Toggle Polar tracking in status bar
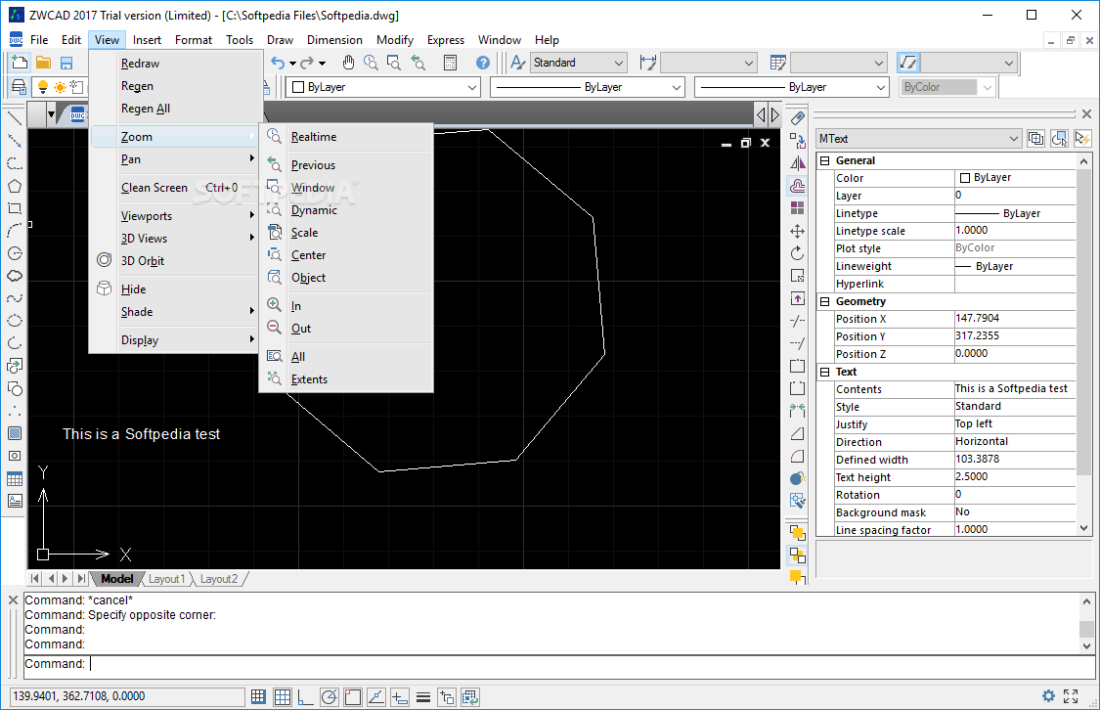 329,696
